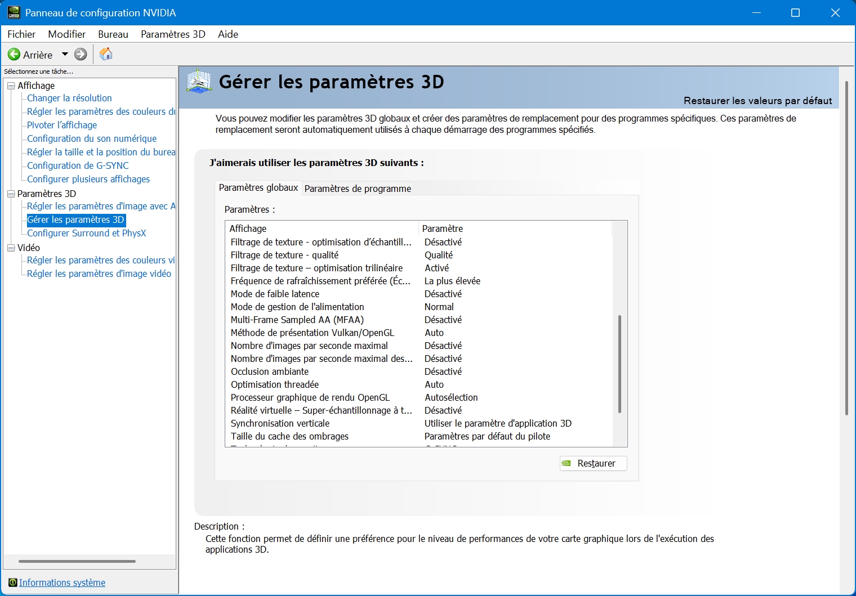Collapse the Vidéo tree node

[11, 248]
